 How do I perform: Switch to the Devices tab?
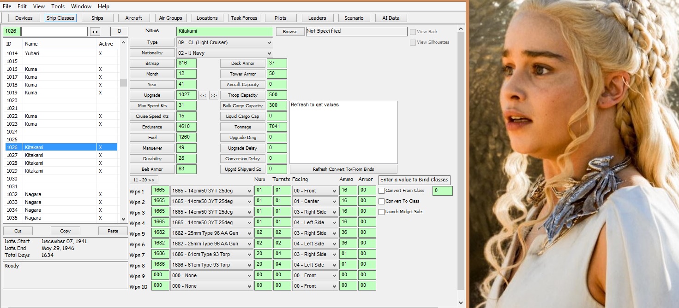tap(24, 18)
